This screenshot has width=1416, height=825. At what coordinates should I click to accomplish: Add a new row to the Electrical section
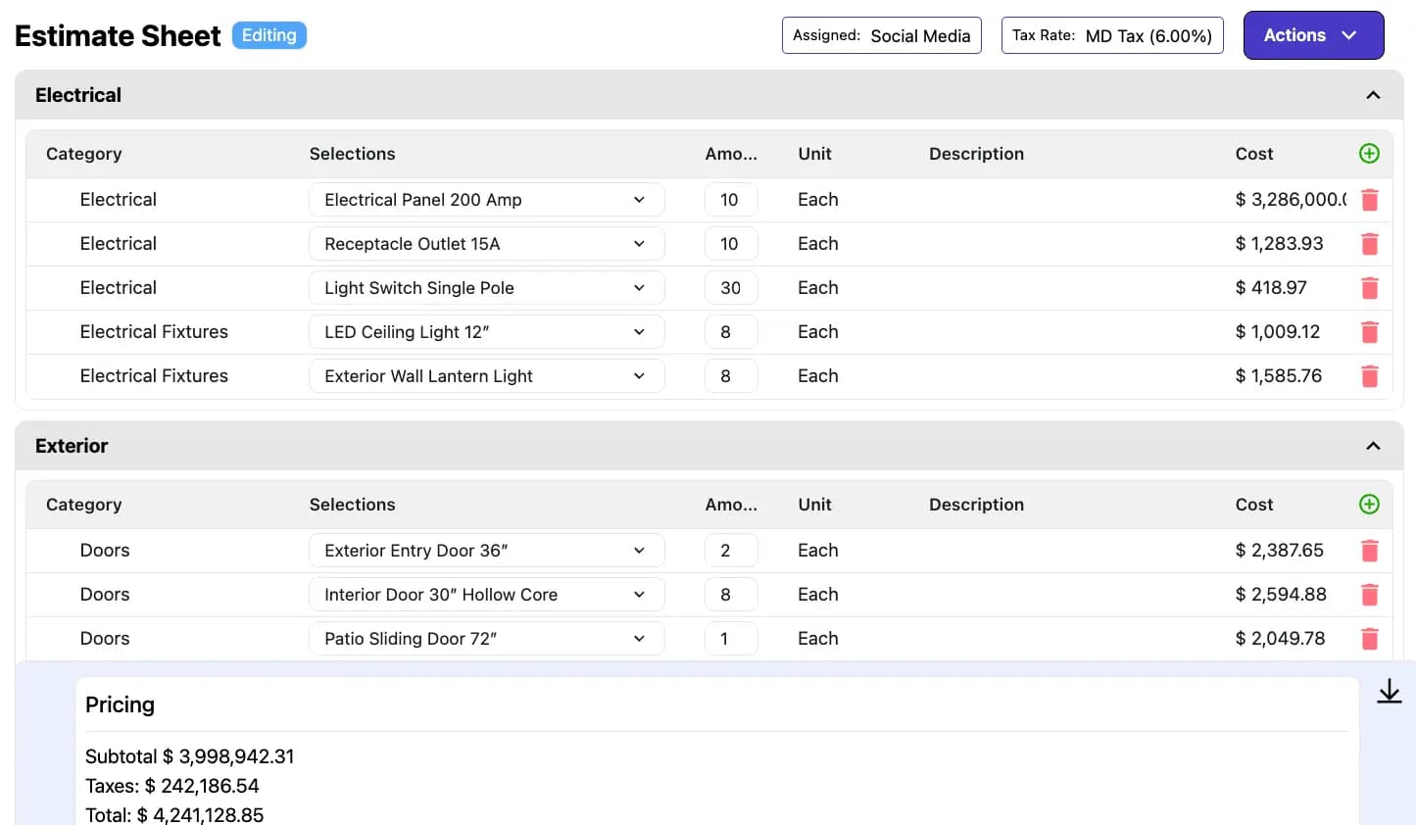point(1369,154)
